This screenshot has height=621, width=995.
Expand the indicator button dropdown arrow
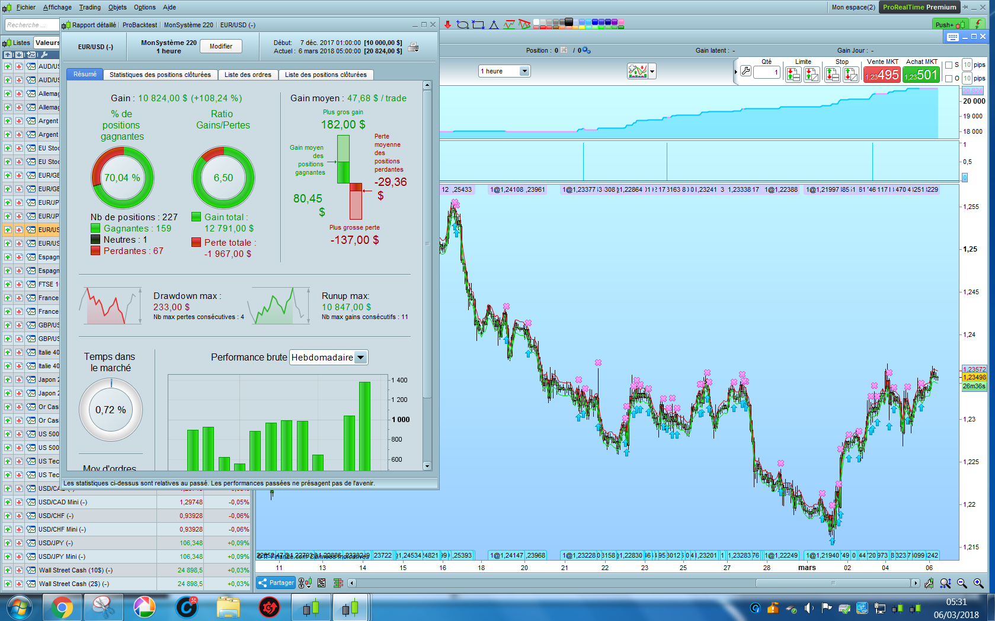[652, 72]
